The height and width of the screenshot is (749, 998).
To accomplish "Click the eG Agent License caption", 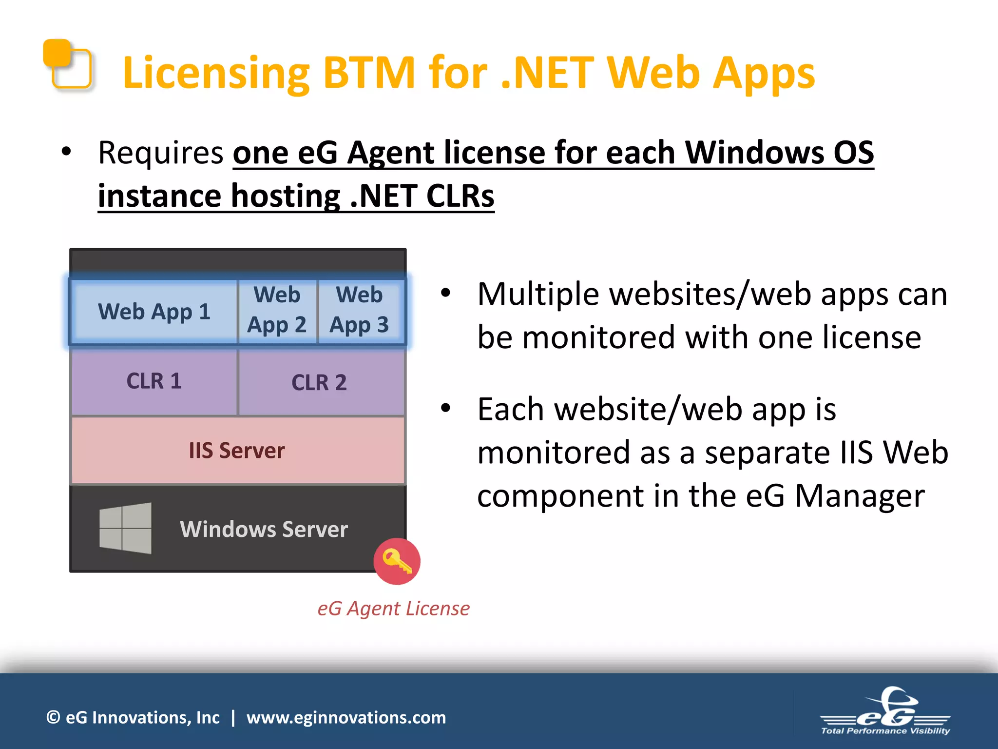I will click(393, 609).
